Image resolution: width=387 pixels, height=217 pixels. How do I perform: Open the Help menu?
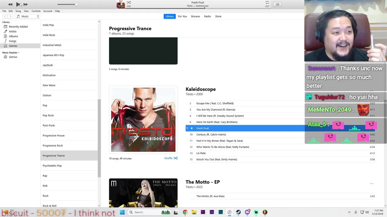(x=57, y=11)
